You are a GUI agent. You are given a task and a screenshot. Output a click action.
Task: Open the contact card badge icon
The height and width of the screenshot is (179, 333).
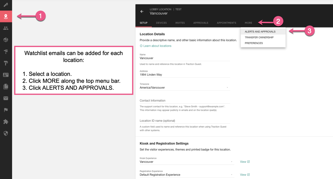pos(6,75)
